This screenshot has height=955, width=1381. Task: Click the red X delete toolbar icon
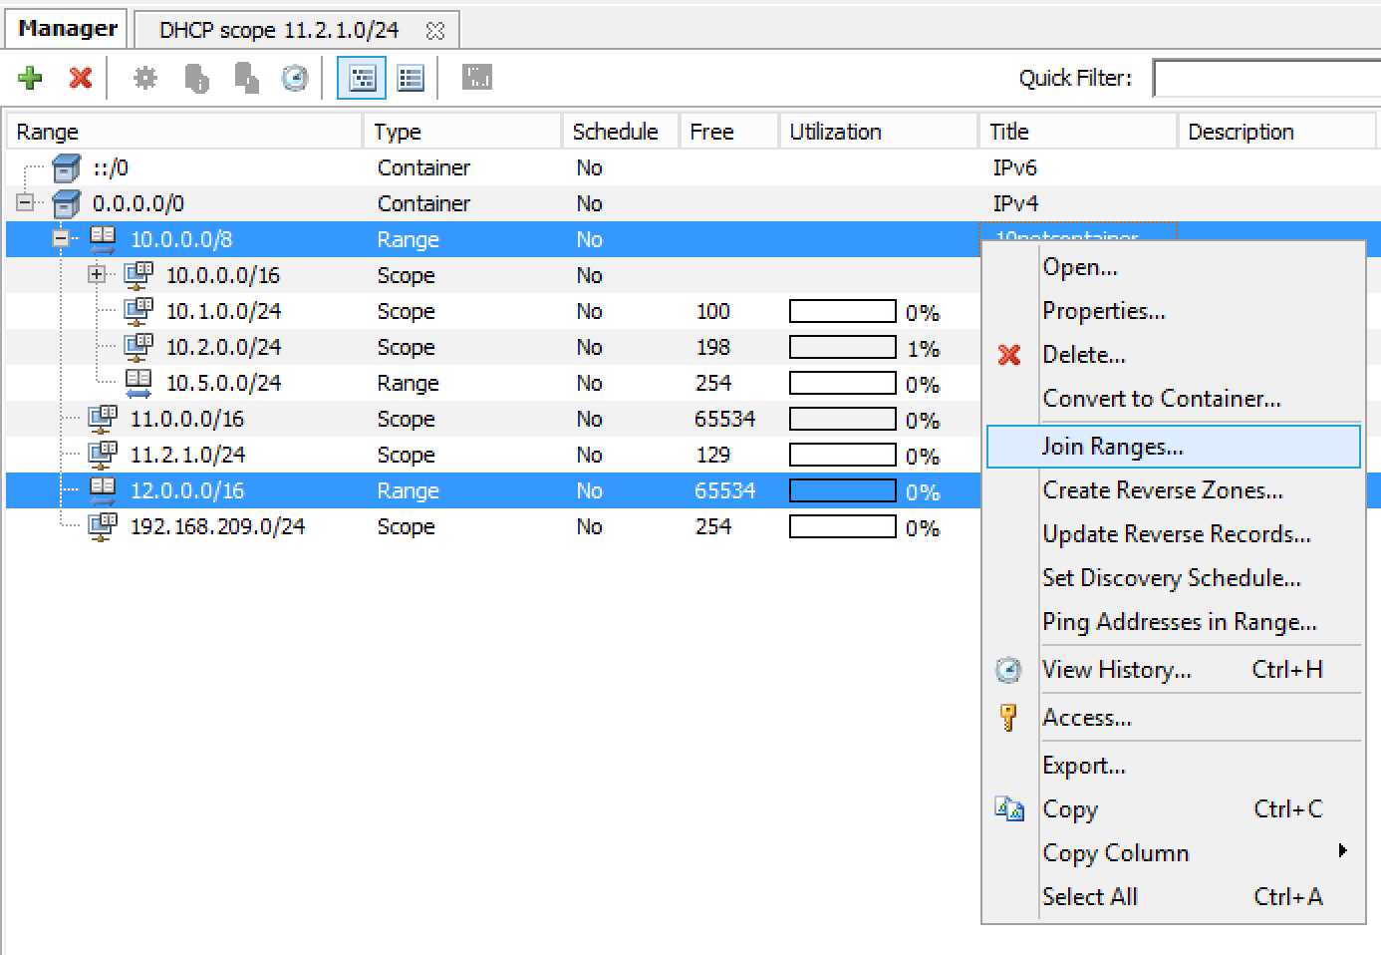click(x=81, y=78)
